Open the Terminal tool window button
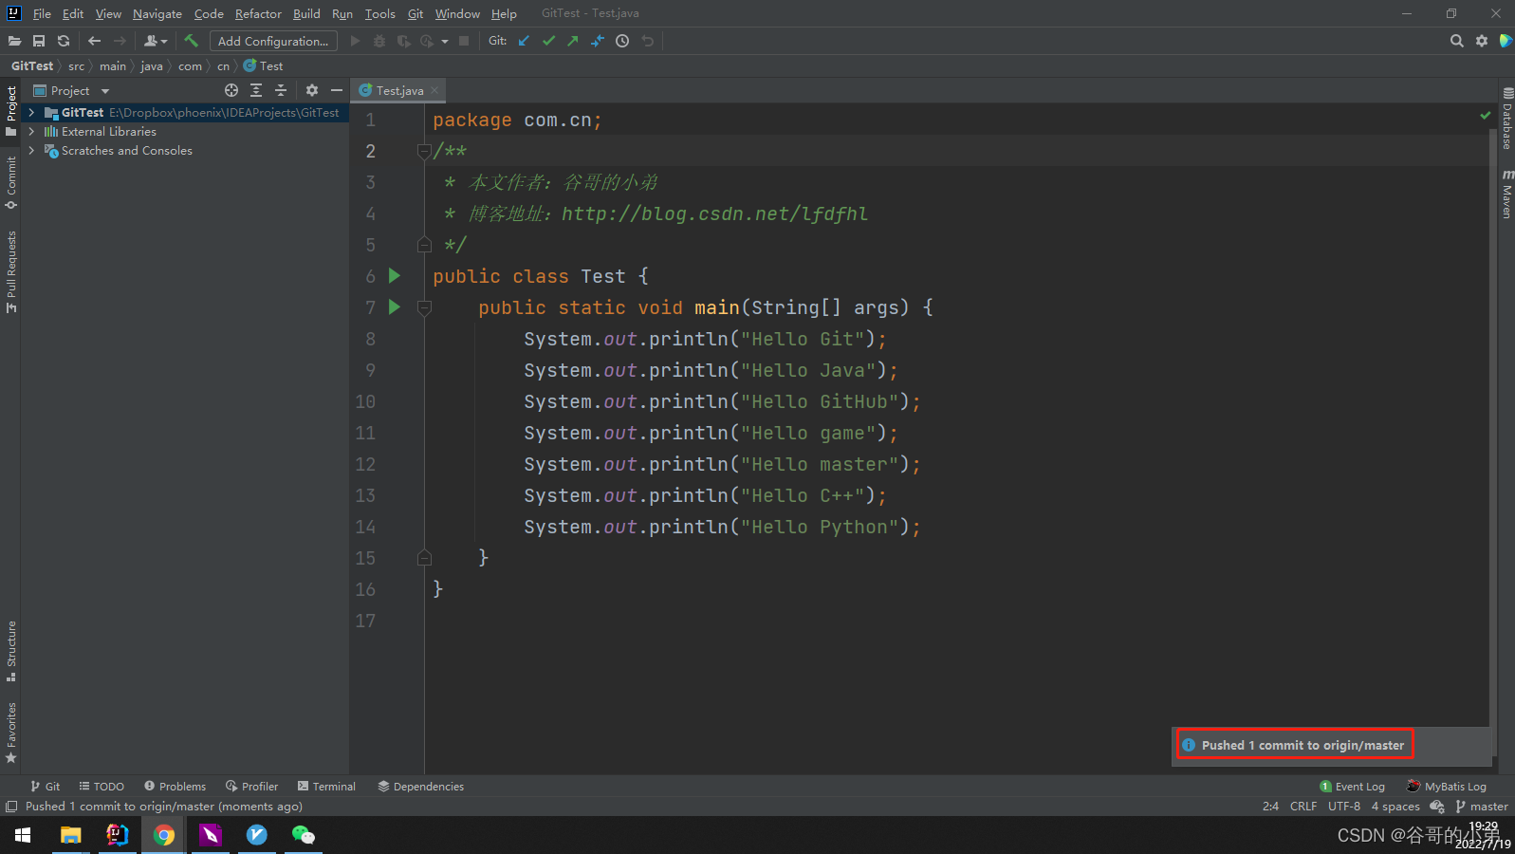This screenshot has height=854, width=1515. tap(326, 786)
